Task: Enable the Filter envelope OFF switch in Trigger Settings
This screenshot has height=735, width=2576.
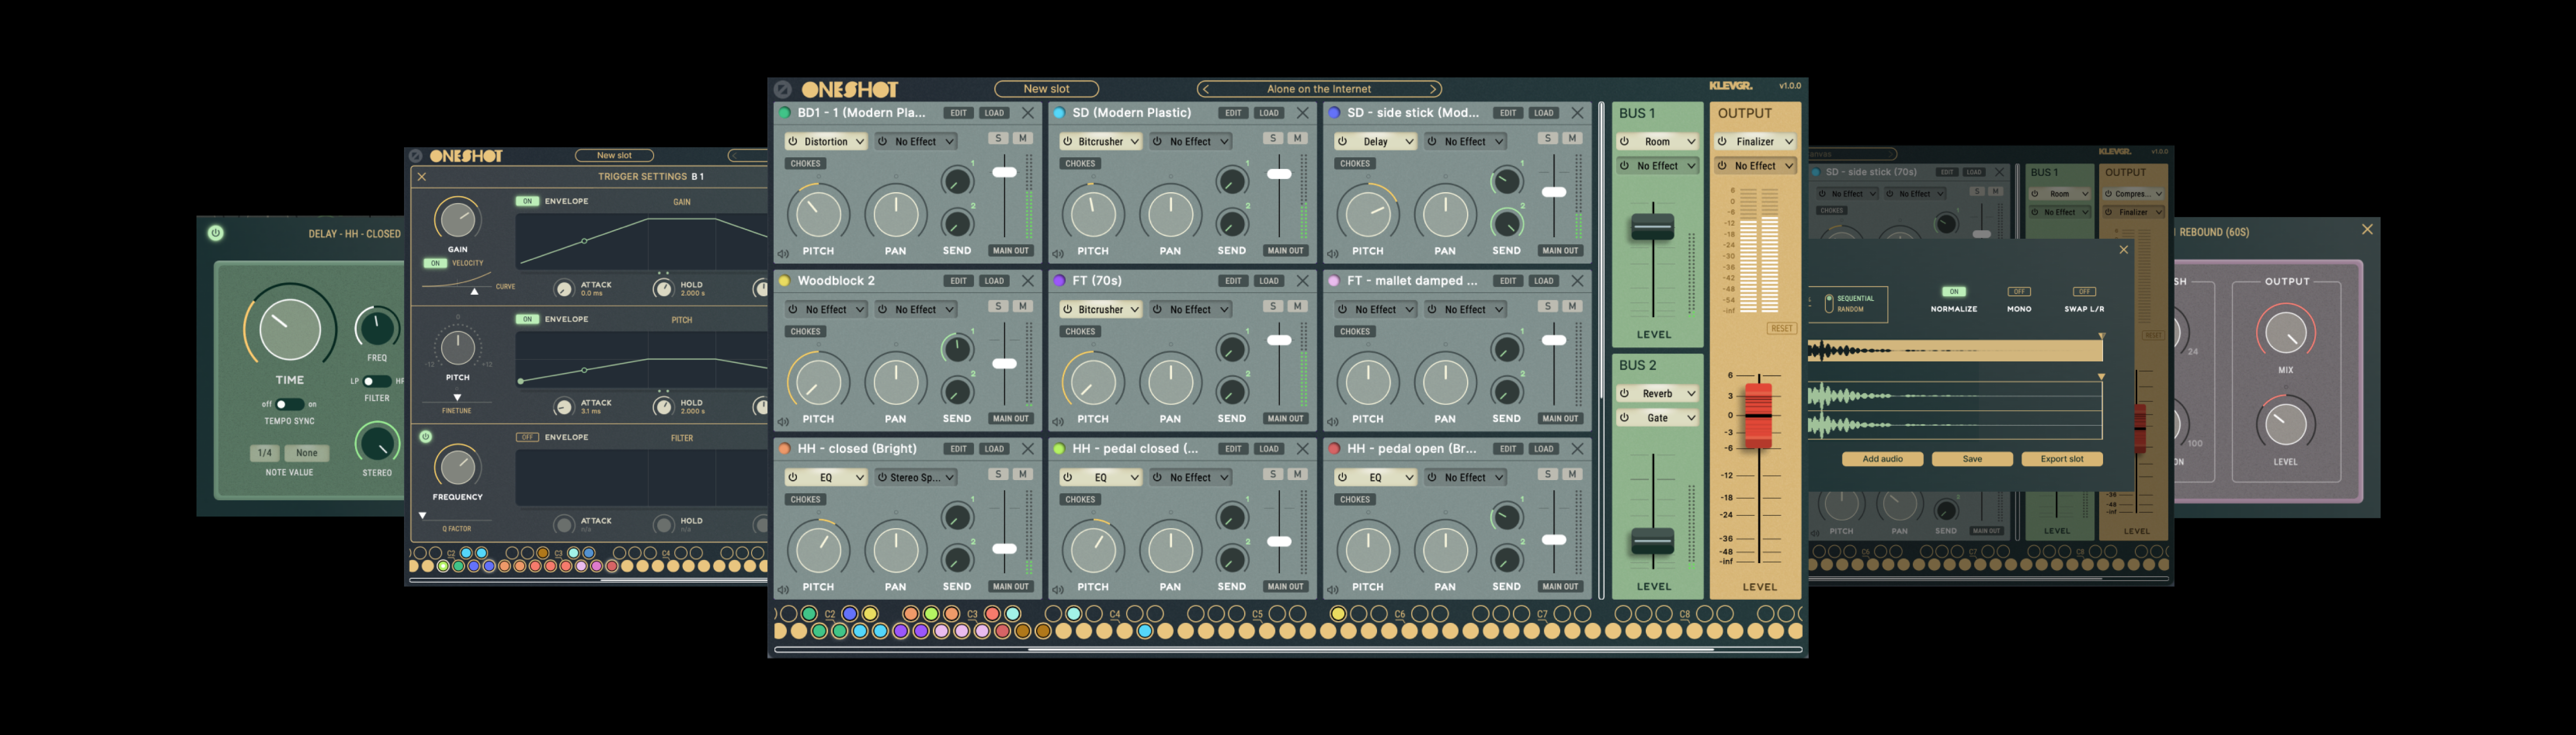Action: (527, 437)
